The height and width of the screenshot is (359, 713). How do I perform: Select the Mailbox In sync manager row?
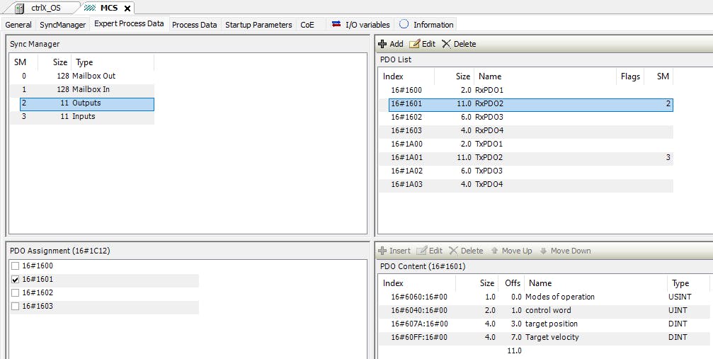[82, 90]
